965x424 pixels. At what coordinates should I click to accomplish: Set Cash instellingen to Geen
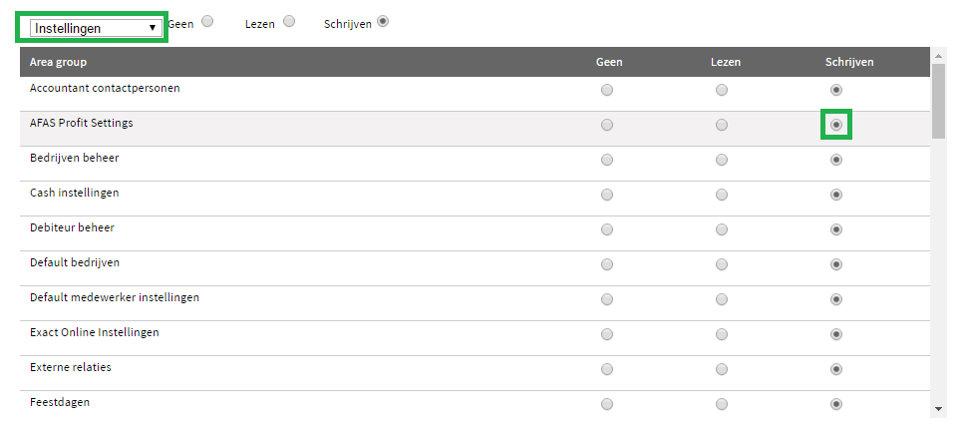(607, 195)
